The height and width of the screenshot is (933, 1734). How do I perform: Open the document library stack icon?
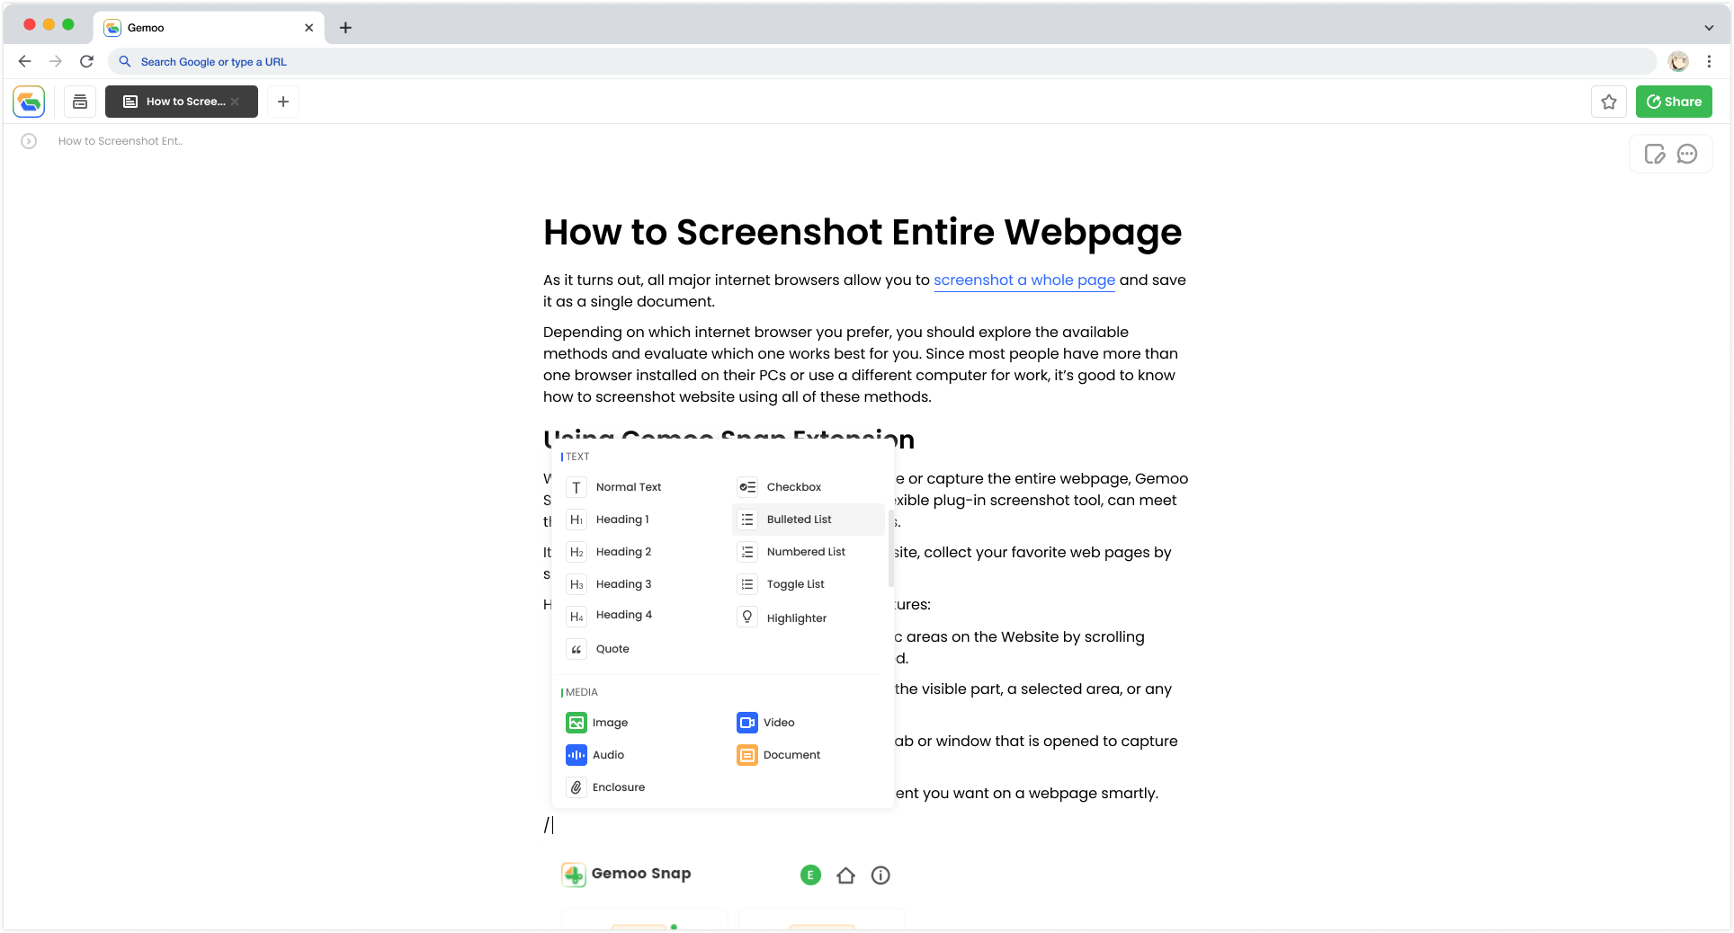tap(80, 102)
